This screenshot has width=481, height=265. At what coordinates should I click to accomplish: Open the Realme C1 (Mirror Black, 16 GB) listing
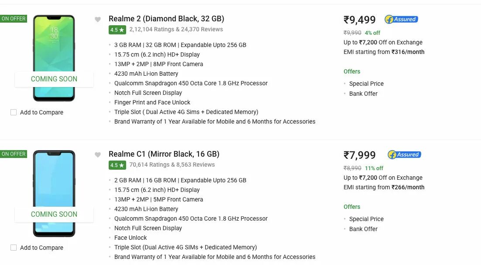(164, 154)
